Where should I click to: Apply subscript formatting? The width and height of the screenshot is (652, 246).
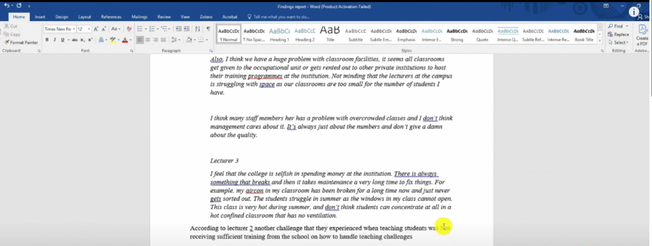point(82,40)
